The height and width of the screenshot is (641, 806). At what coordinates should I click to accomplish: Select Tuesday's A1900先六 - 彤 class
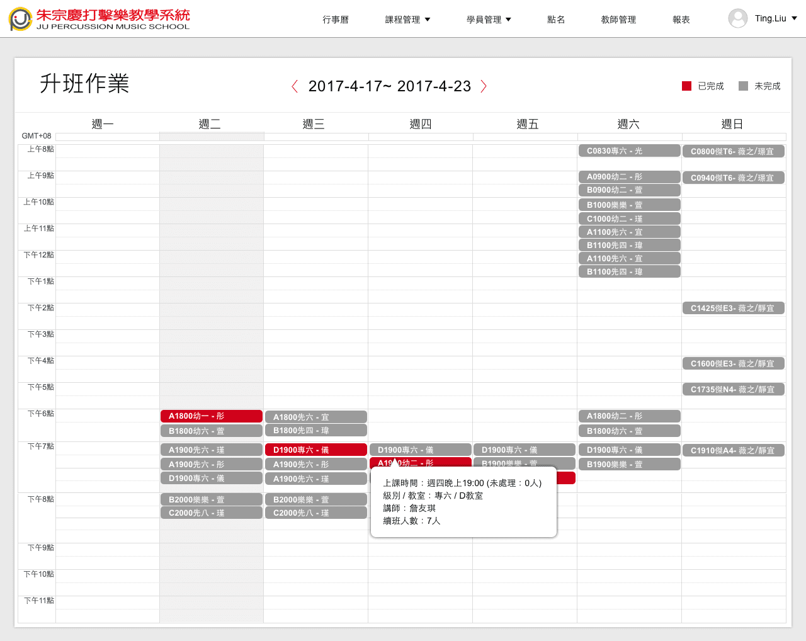[211, 464]
